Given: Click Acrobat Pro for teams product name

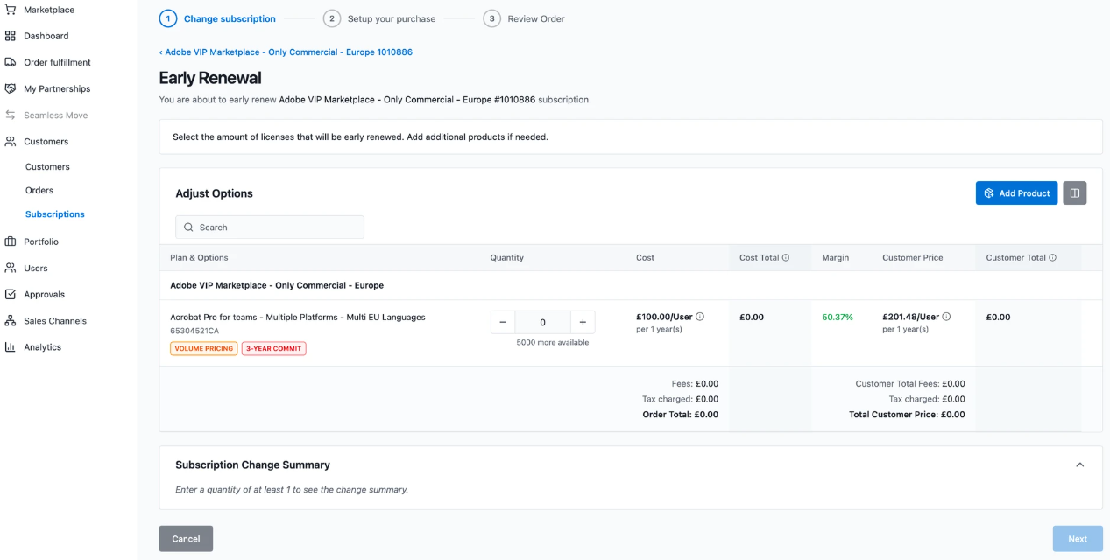Looking at the screenshot, I should click(298, 317).
